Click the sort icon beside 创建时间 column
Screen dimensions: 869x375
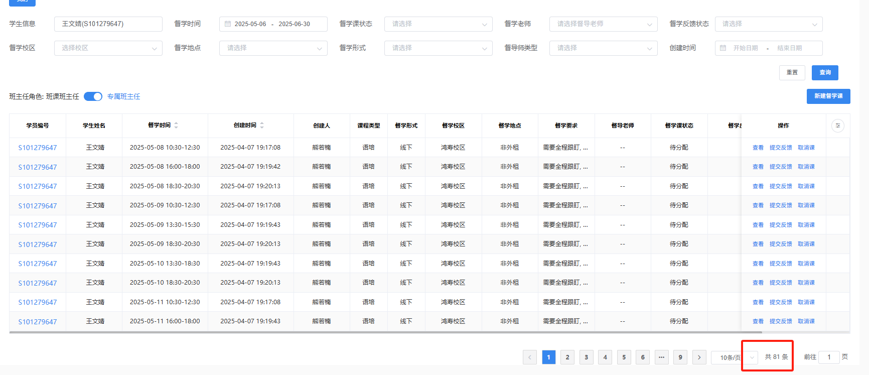coord(262,126)
